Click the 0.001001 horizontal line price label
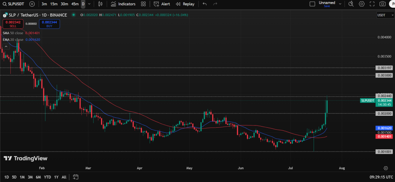The image size is (395, 182). [x=384, y=152]
